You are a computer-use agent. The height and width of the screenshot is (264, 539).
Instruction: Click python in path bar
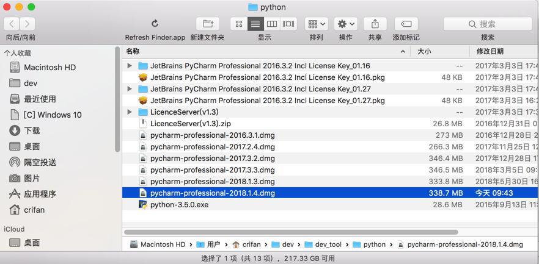[x=369, y=244]
